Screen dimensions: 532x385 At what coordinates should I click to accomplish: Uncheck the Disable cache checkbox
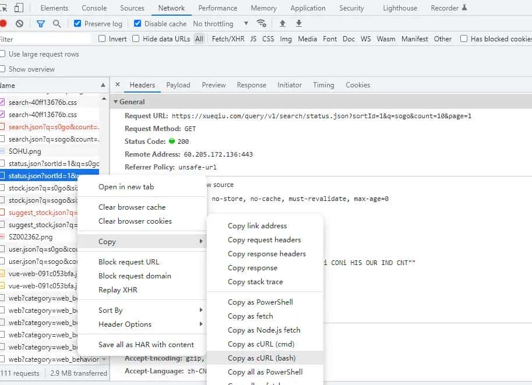(138, 24)
